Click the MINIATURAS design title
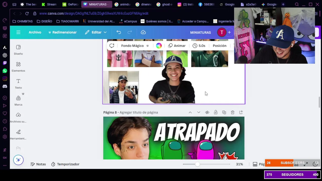322x181 pixels. point(200,32)
